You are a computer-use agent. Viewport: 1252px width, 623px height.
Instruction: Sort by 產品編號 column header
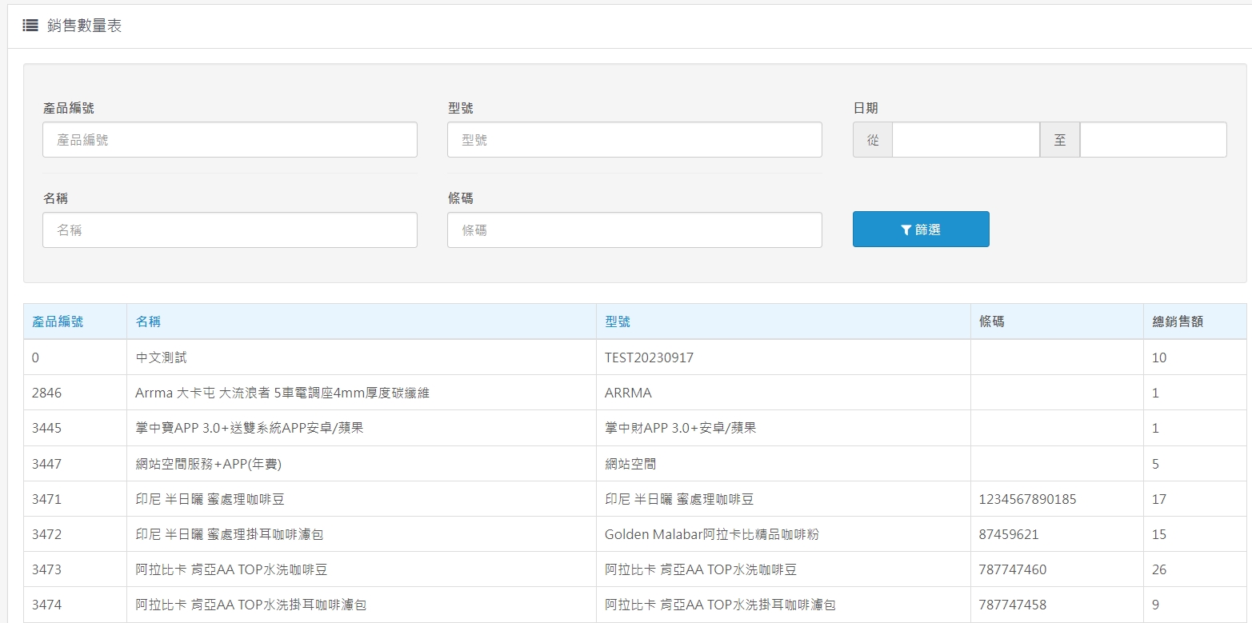58,321
